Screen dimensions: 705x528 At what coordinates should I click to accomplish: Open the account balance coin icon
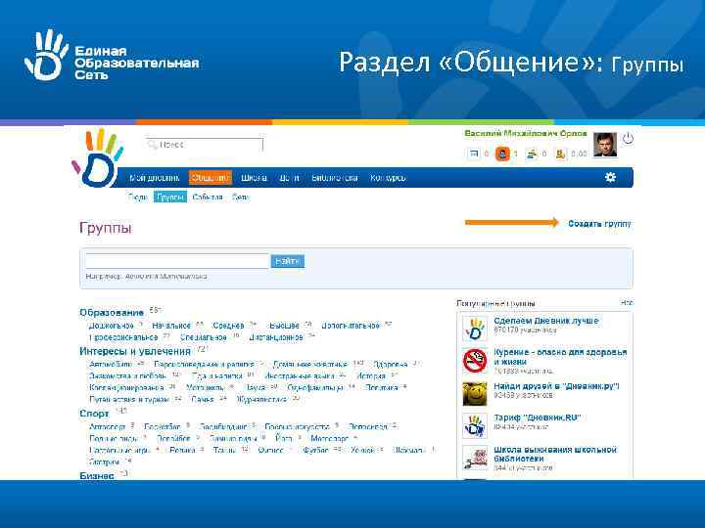(561, 154)
